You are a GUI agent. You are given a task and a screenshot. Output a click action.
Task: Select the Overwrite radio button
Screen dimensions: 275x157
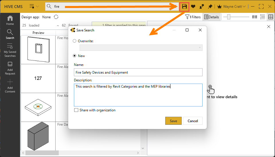pos(75,41)
